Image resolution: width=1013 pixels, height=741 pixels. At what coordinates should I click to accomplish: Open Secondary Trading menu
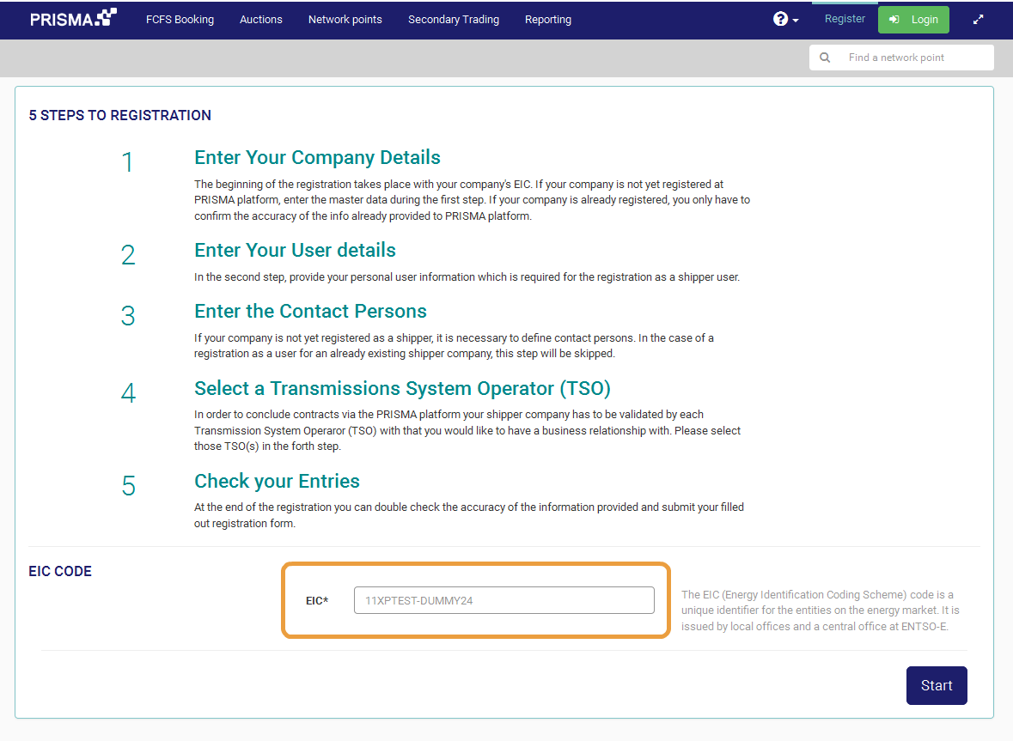[454, 20]
